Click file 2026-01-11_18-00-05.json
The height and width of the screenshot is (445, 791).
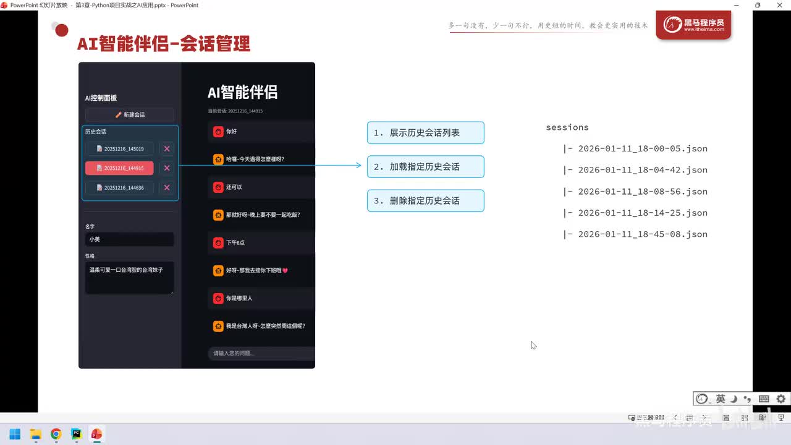pos(643,149)
